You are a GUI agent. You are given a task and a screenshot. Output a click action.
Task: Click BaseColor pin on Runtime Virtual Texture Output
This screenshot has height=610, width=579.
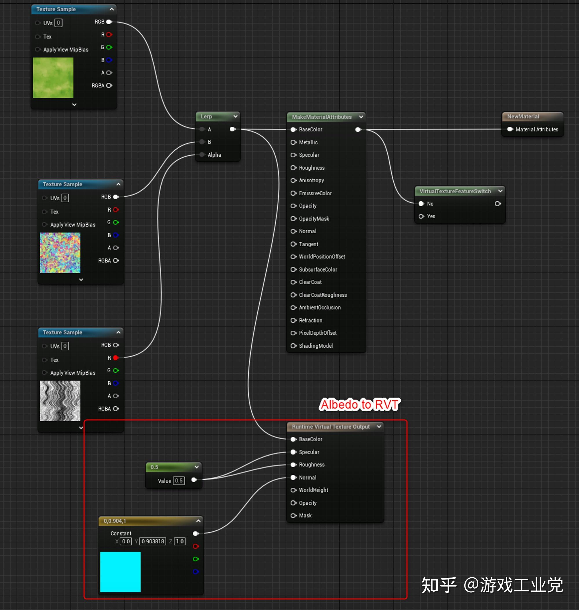point(294,439)
